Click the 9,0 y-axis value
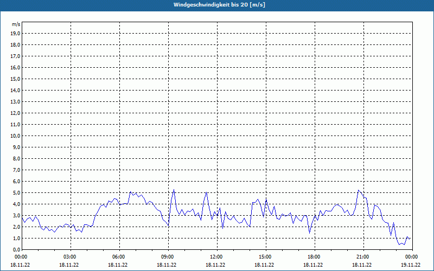The image size is (434, 271). (x=17, y=147)
